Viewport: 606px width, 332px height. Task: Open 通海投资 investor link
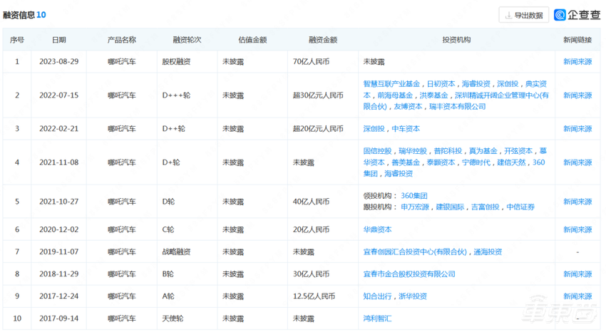(486, 251)
